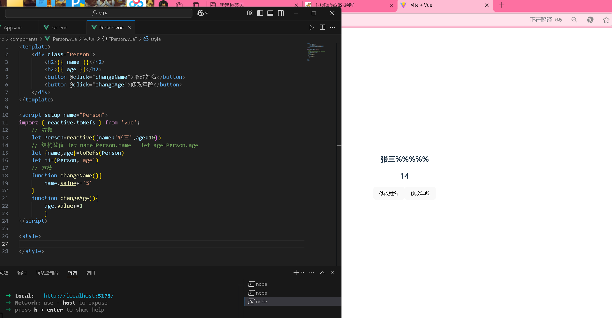Click line number 27 in the gutter
This screenshot has width=612, height=318.
pyautogui.click(x=5, y=244)
